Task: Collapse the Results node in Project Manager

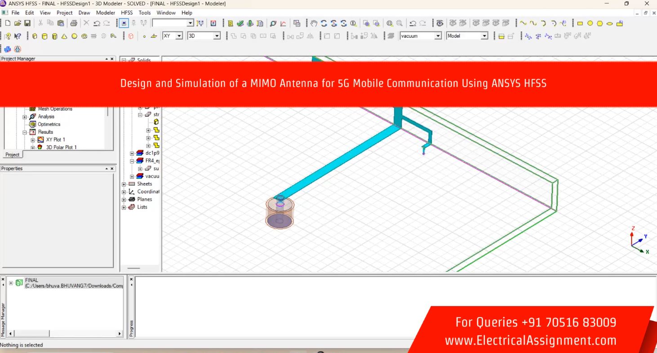Action: [25, 132]
